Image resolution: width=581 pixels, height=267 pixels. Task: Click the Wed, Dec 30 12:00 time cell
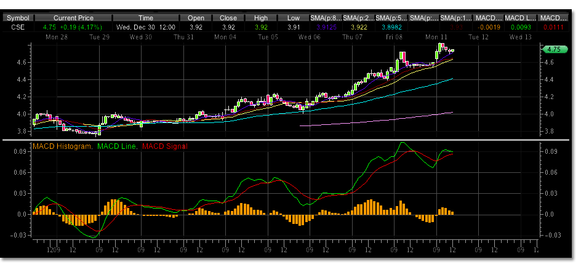coord(146,27)
